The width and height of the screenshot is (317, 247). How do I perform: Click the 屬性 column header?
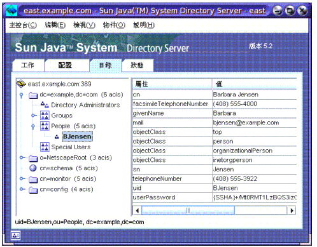coord(172,84)
